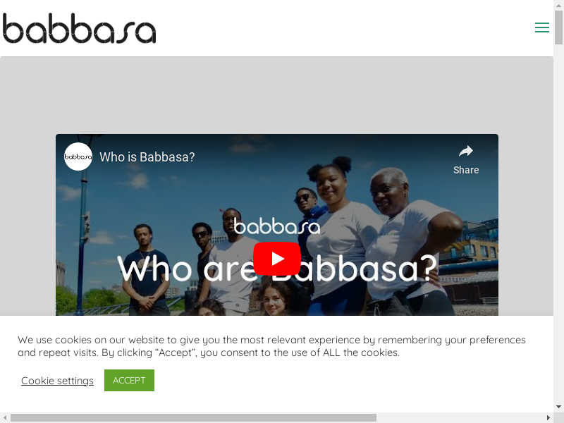Click the up arrow of the vertical scrollbar
Viewport: 564px width, 423px height.
558,6
